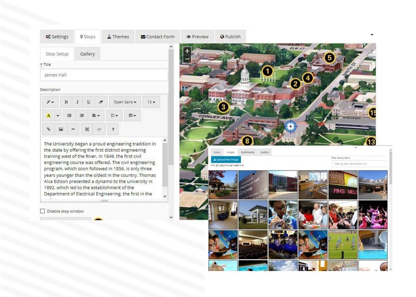Open the editor help question mark

pos(113,130)
